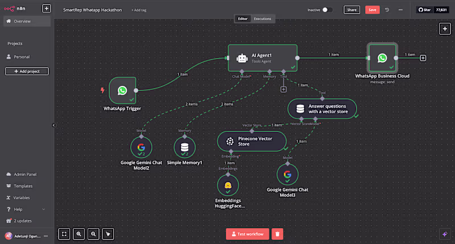Click the Projects heading

click(15, 44)
